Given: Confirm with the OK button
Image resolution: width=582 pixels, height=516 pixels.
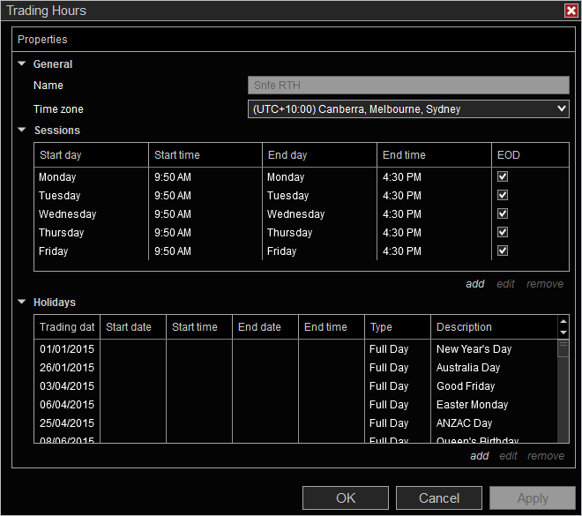Looking at the screenshot, I should click(346, 498).
